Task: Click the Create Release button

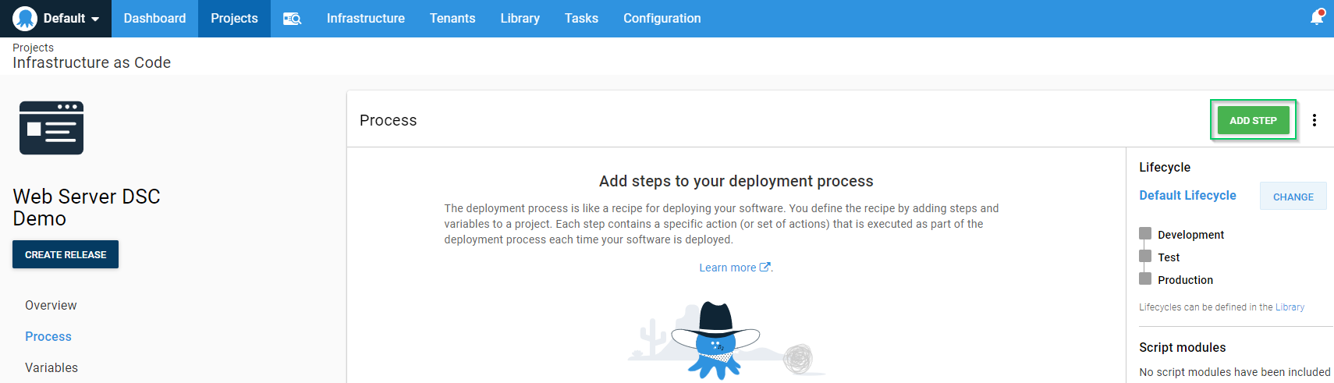Action: click(66, 254)
